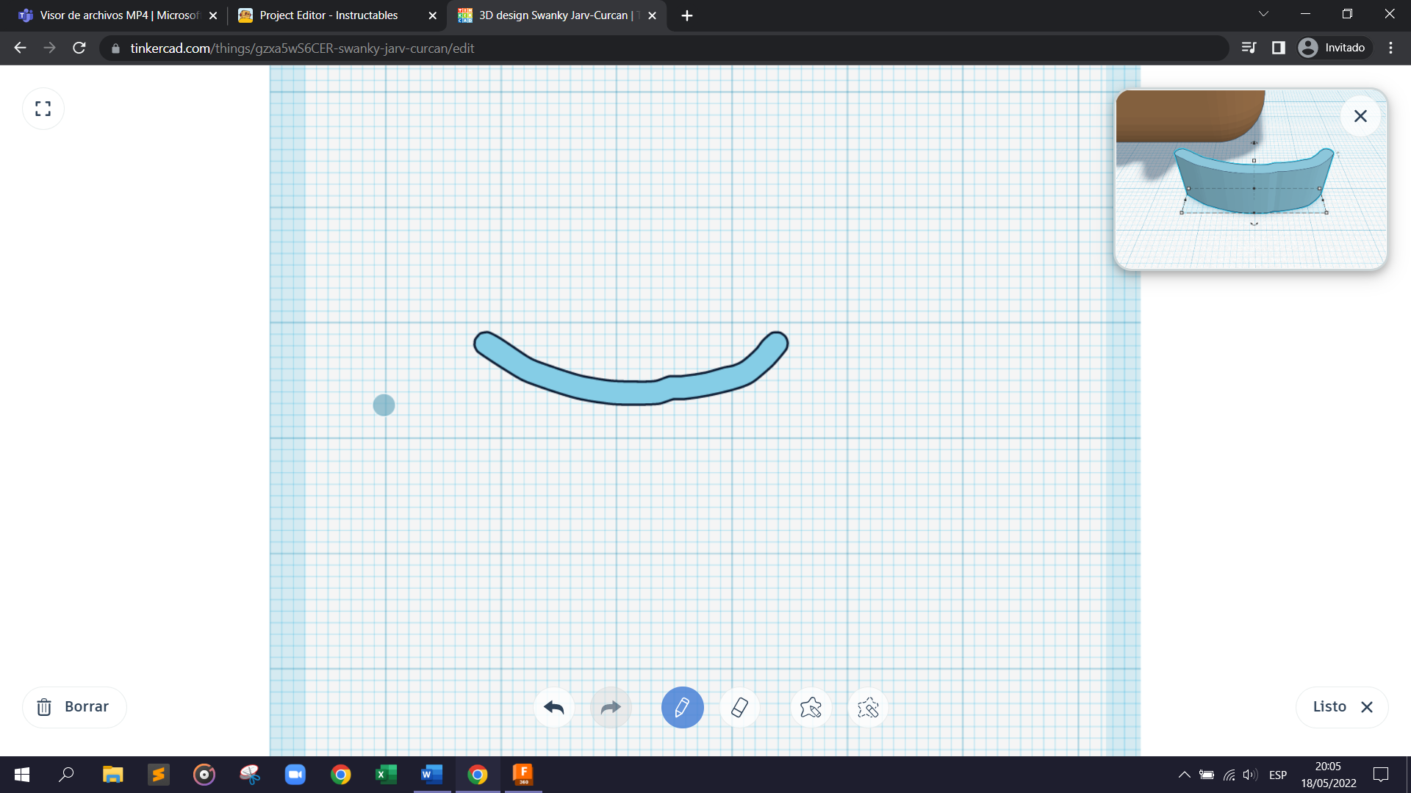Image resolution: width=1411 pixels, height=793 pixels.
Task: Expand the tab search dropdown chevron
Action: [x=1263, y=14]
